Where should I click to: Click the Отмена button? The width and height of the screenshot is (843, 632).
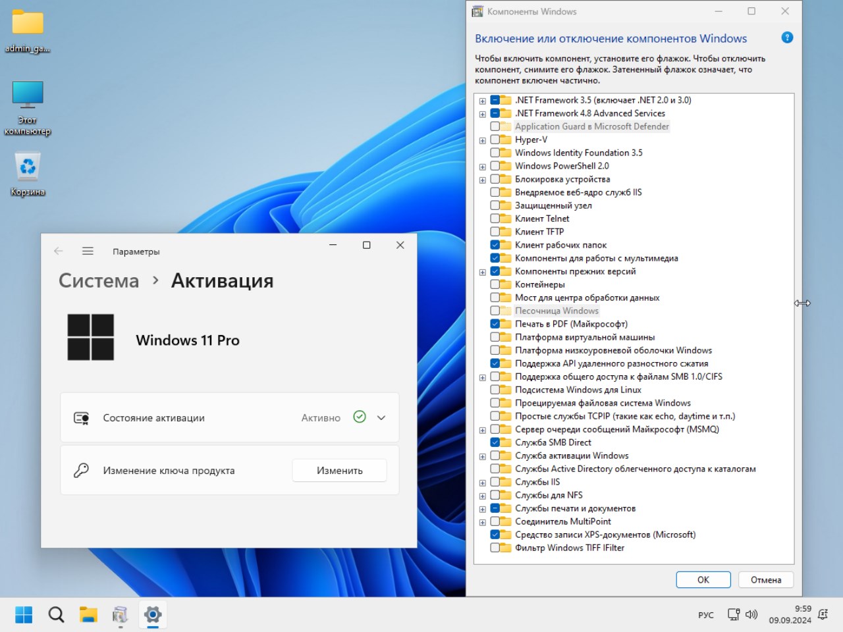(x=766, y=579)
